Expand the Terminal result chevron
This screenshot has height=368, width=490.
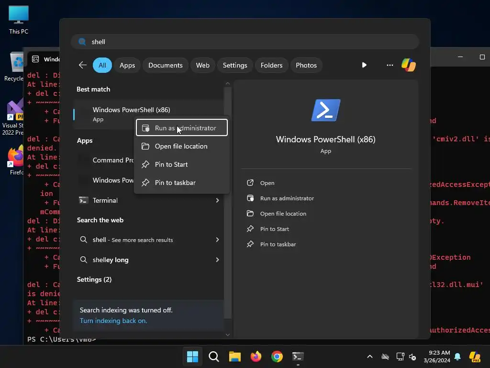pyautogui.click(x=217, y=200)
